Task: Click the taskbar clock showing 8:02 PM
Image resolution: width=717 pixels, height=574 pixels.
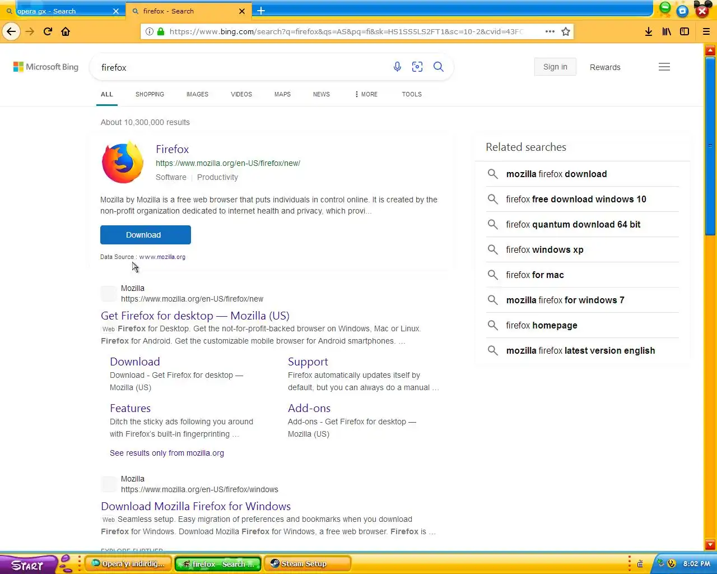Action: (x=697, y=564)
